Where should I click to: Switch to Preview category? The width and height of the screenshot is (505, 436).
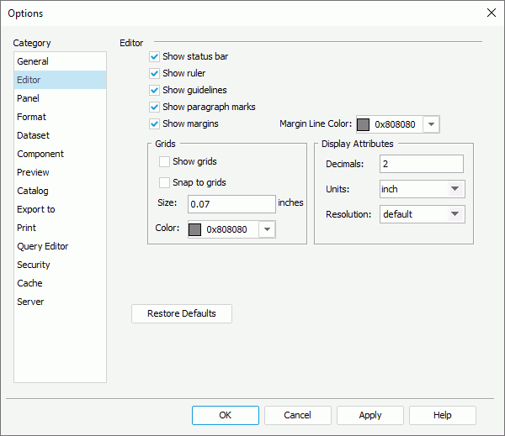(x=60, y=172)
